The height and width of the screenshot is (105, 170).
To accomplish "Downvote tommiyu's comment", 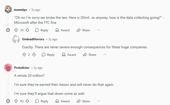I will [27, 30].
